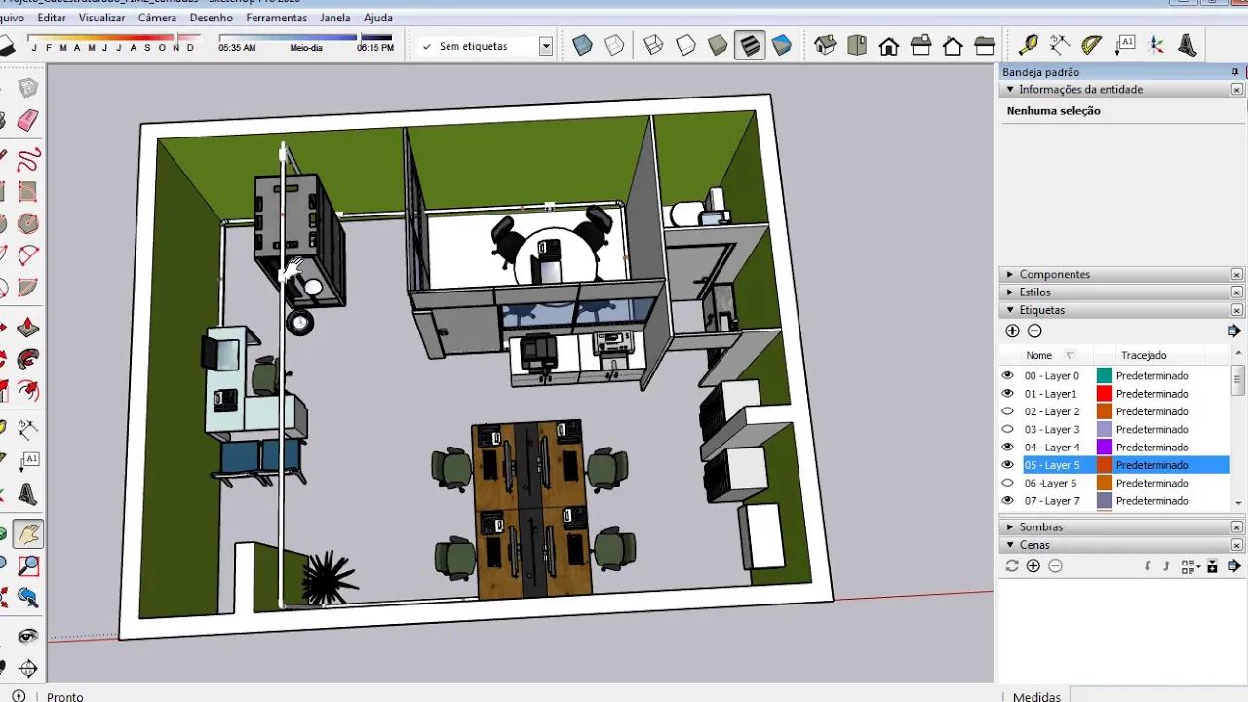This screenshot has width=1248, height=702.
Task: Hide 00 - Layer 0 visibility
Action: 1008,375
